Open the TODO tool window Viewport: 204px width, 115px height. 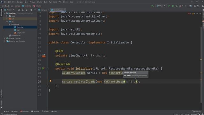(x=14, y=111)
